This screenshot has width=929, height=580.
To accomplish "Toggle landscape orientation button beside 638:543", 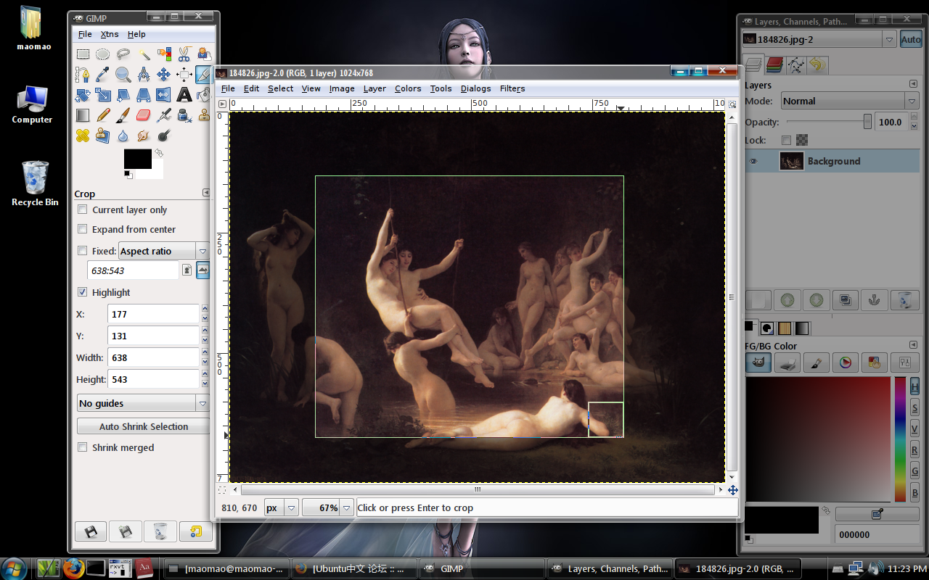I will click(x=203, y=270).
